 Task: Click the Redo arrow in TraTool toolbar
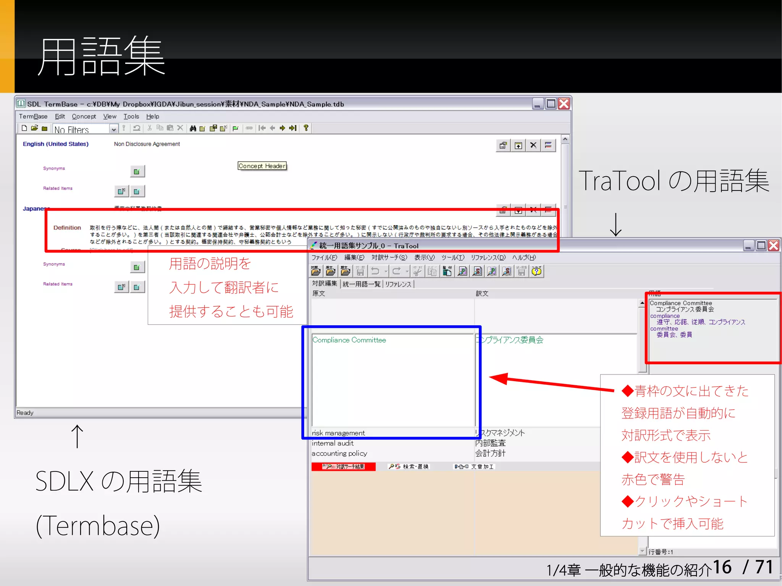[397, 271]
